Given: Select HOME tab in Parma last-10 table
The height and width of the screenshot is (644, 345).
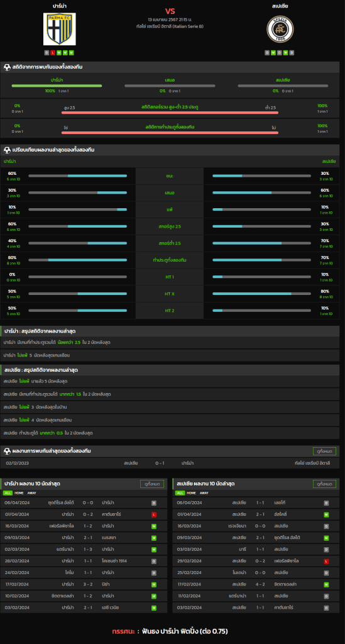Looking at the screenshot, I should click(19, 493).
